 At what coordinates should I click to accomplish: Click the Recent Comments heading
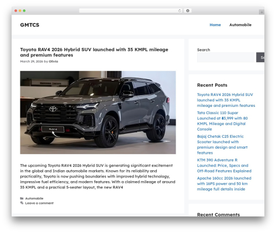219,214
